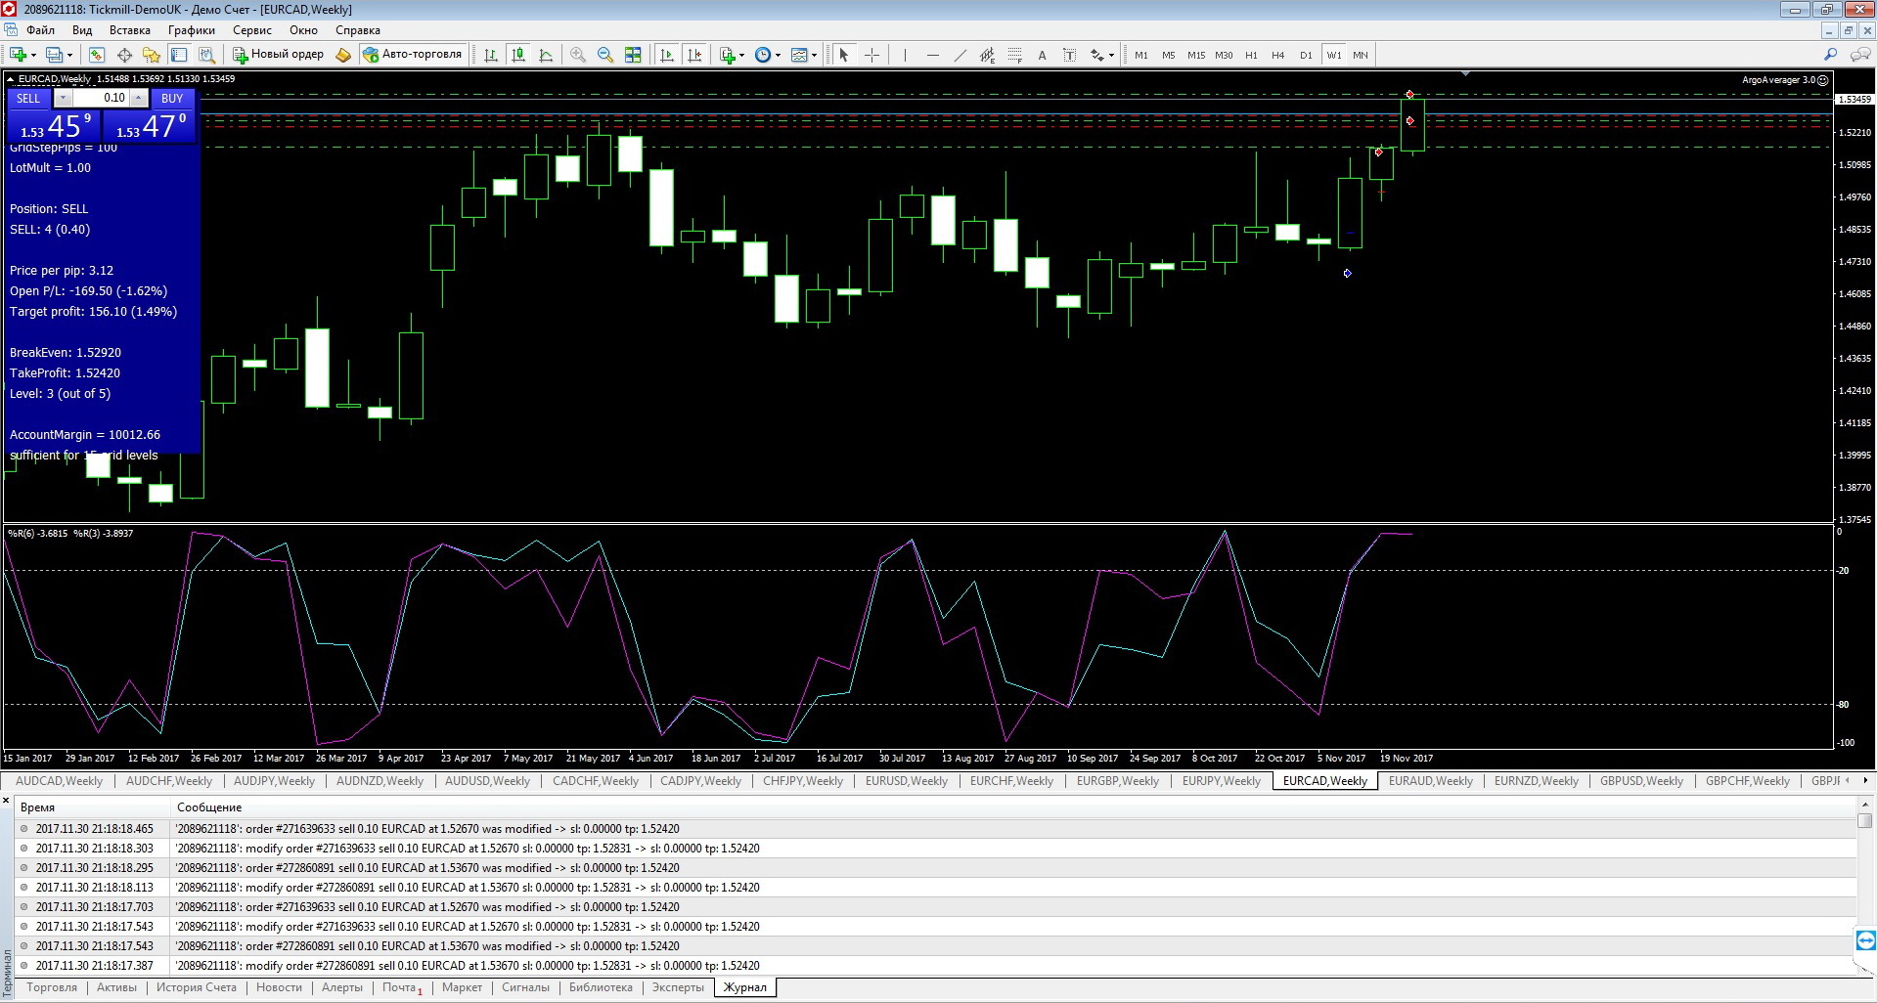Viewport: 1877px width, 1003px height.
Task: Switch timeframe to MN
Action: [1361, 55]
